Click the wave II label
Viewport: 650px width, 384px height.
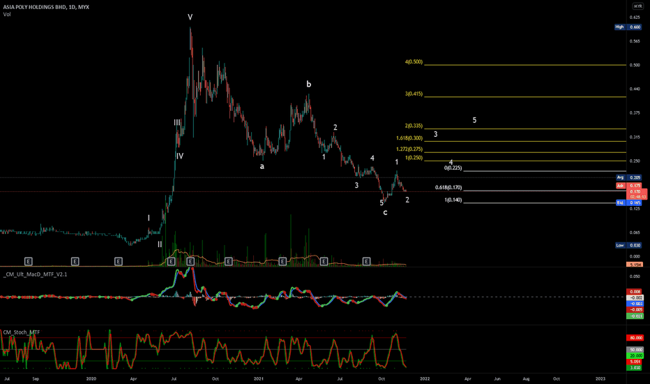point(160,244)
